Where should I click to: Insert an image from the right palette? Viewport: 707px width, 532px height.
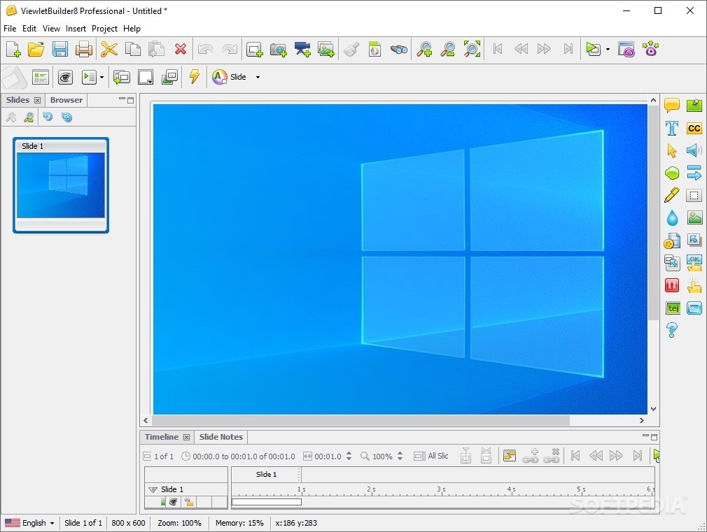[x=694, y=218]
